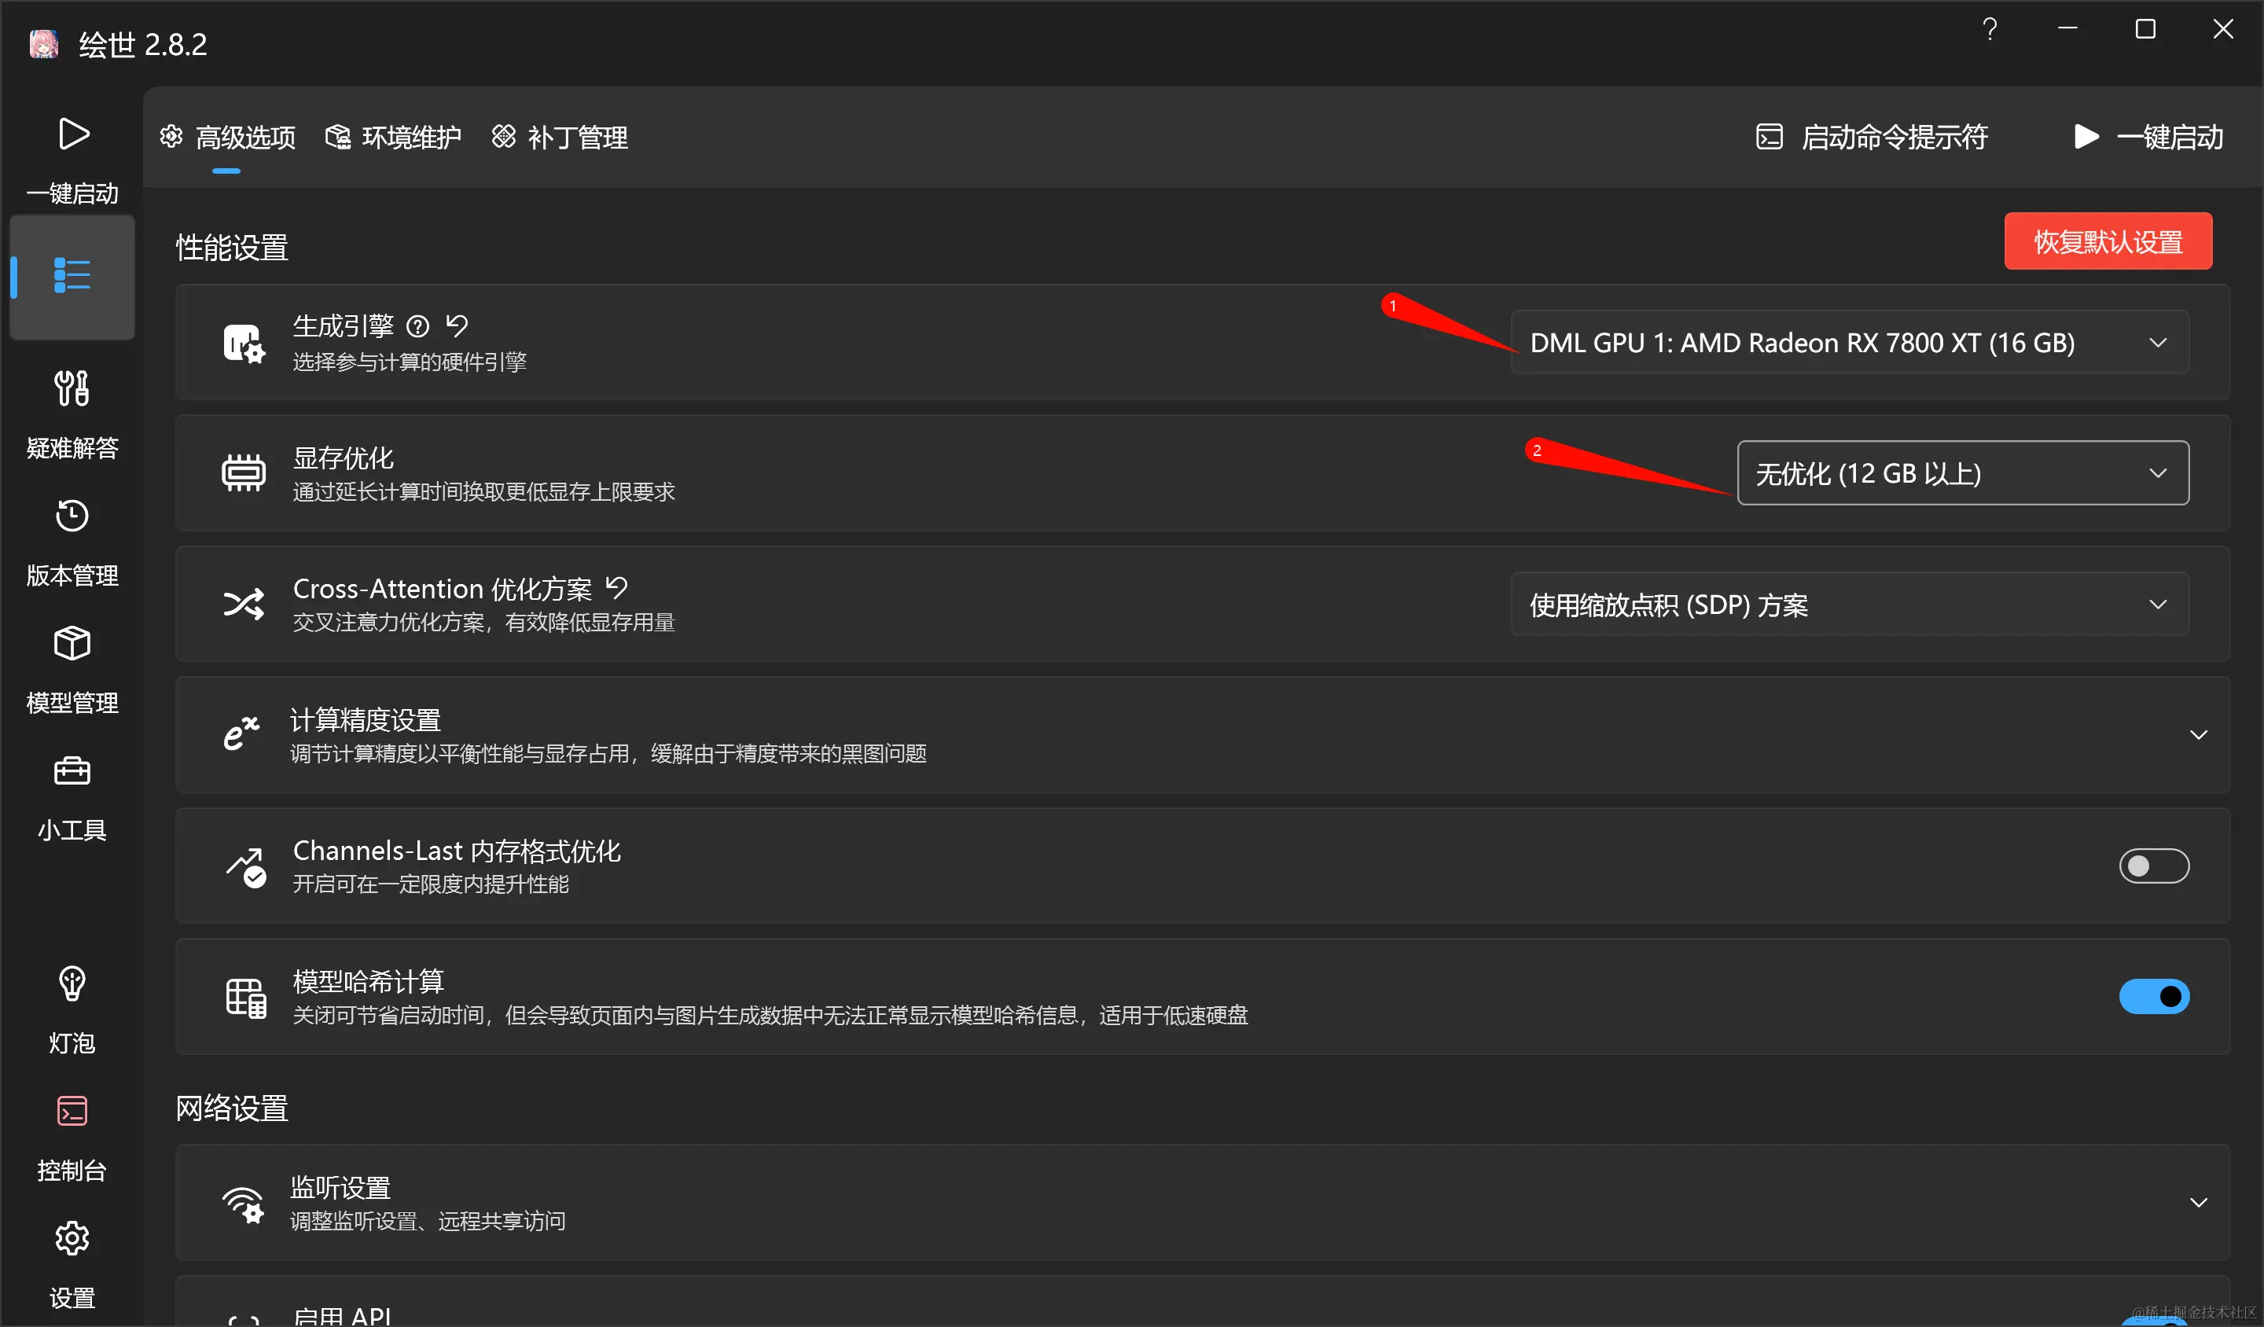Disable the 模型哈希计算 toggle

(2153, 996)
